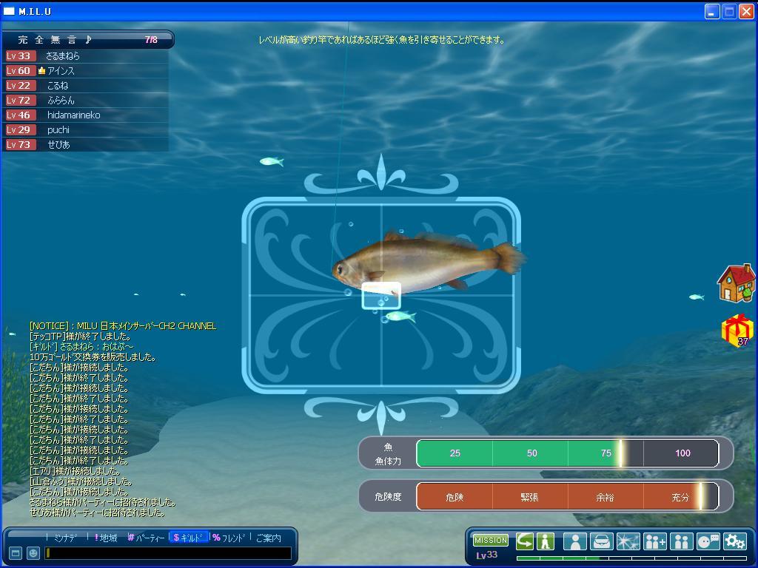758x568 pixels.
Task: Click the fish stamina gauge bar
Action: [x=568, y=453]
